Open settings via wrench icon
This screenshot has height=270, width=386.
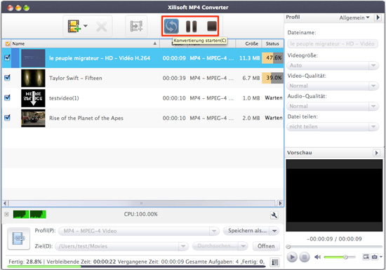click(x=274, y=215)
